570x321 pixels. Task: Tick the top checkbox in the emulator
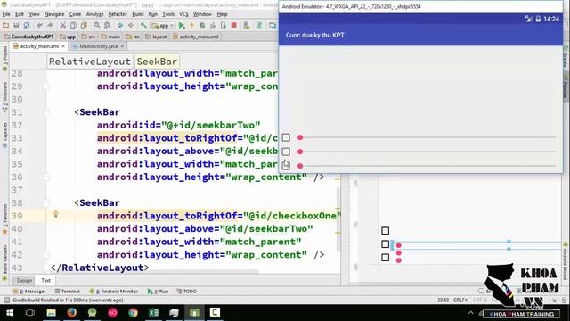coord(286,137)
